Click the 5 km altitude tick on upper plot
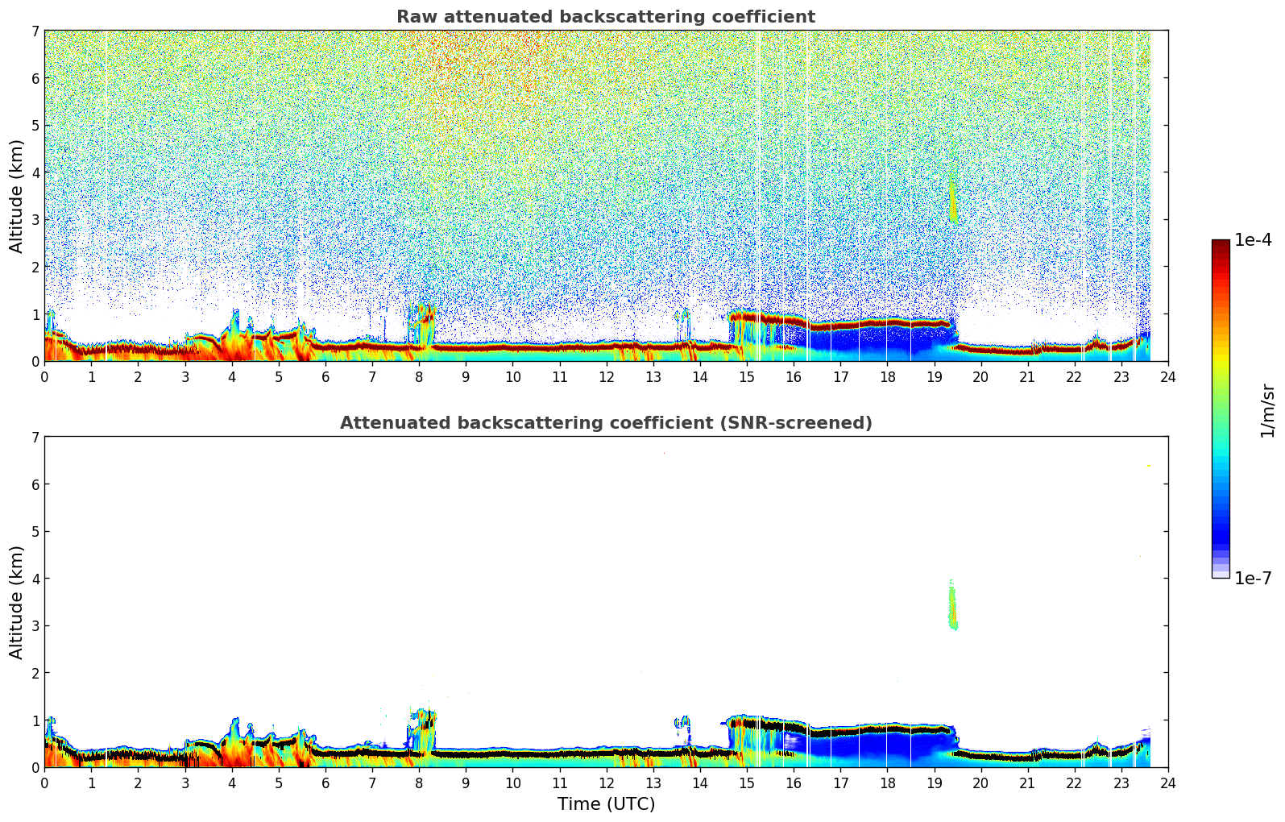This screenshot has width=1285, height=822. click(x=35, y=126)
